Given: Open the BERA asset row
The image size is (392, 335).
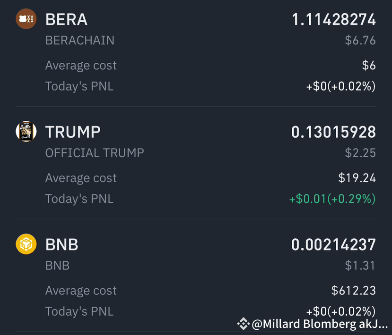Looking at the screenshot, I should pos(196,53).
